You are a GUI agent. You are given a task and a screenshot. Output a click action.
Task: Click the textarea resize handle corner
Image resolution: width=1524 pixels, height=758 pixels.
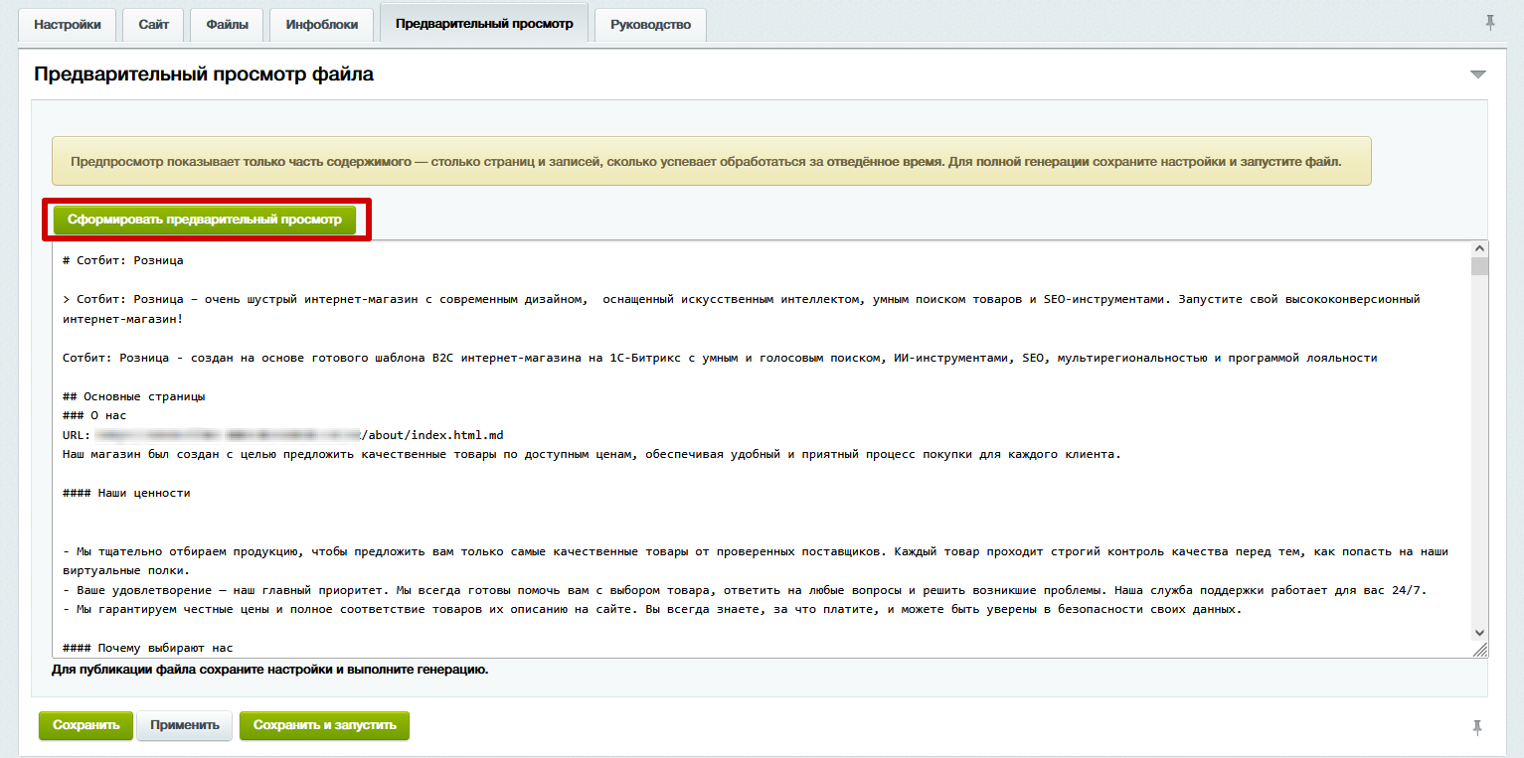tap(1480, 650)
